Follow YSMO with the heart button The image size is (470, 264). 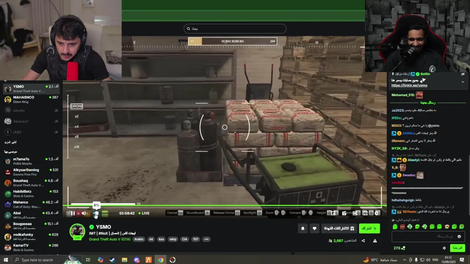pyautogui.click(x=314, y=228)
